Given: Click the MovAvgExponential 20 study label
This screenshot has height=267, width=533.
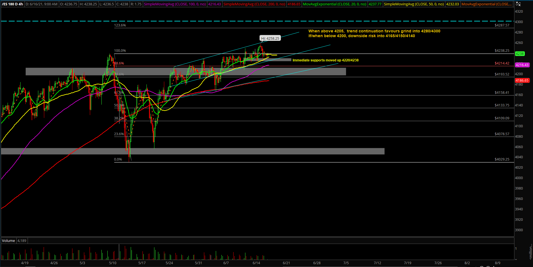Looking at the screenshot, I should pos(334,4).
